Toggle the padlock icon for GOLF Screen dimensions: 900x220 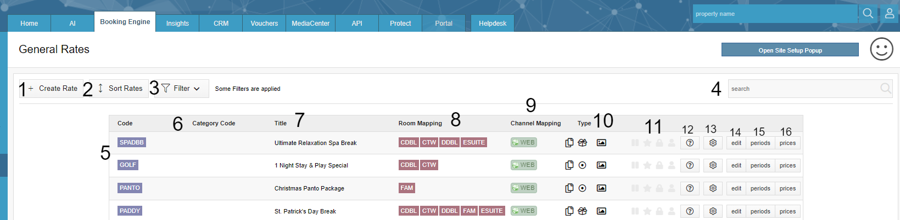[659, 165]
